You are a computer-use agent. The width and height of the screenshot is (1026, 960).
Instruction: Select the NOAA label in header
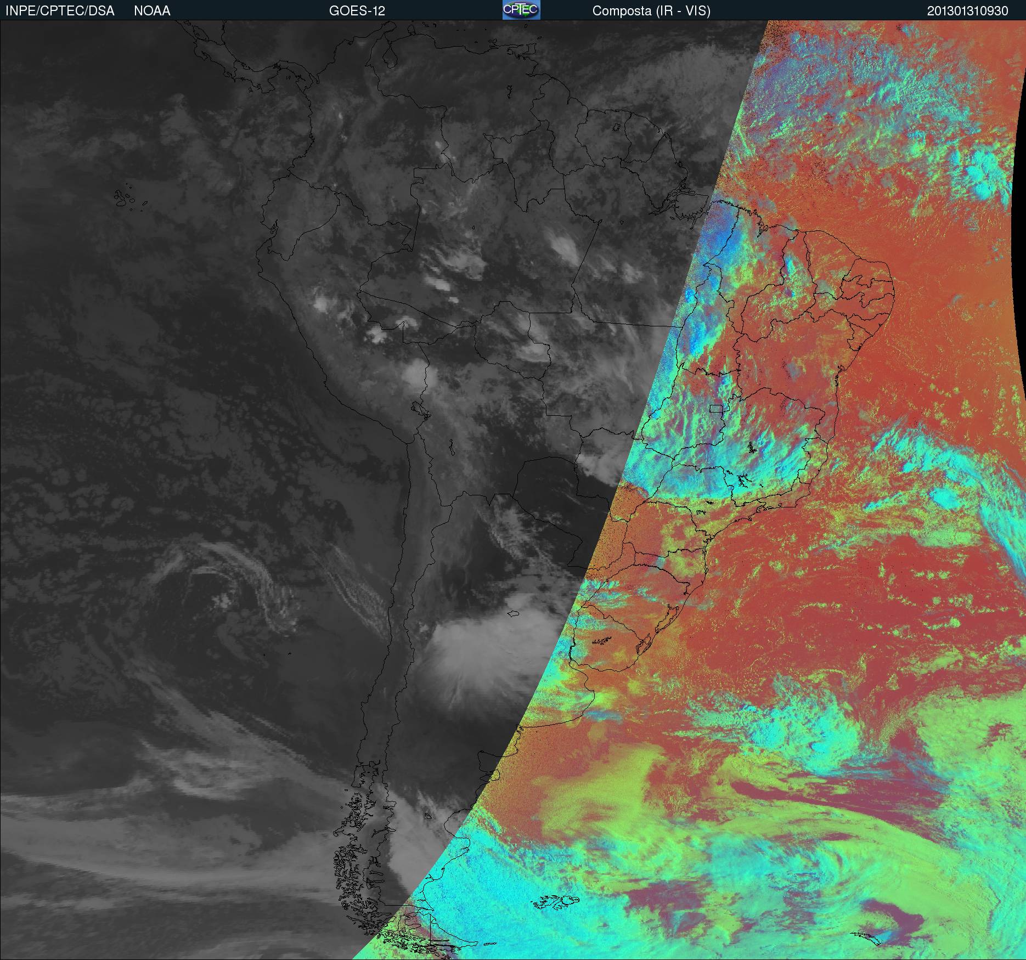[x=152, y=11]
